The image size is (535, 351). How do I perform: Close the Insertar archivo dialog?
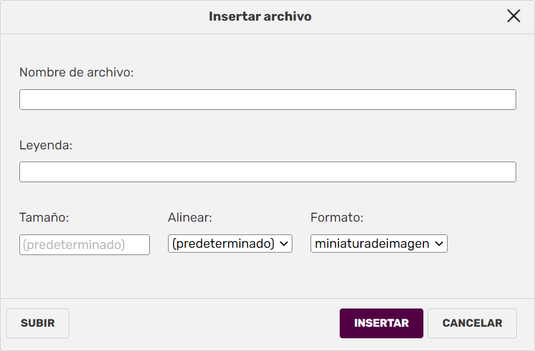513,16
